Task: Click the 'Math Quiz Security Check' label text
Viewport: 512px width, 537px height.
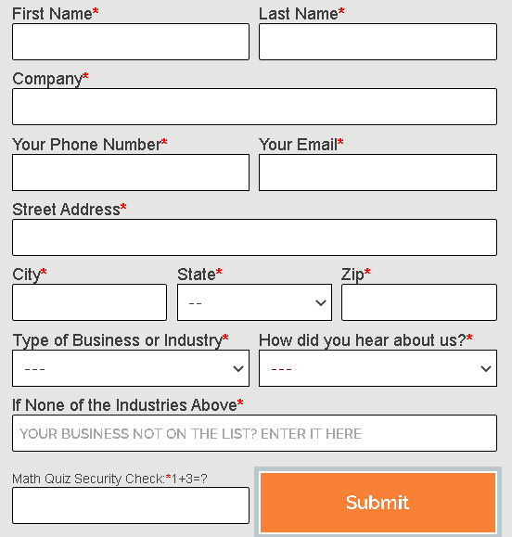Action: (x=89, y=479)
